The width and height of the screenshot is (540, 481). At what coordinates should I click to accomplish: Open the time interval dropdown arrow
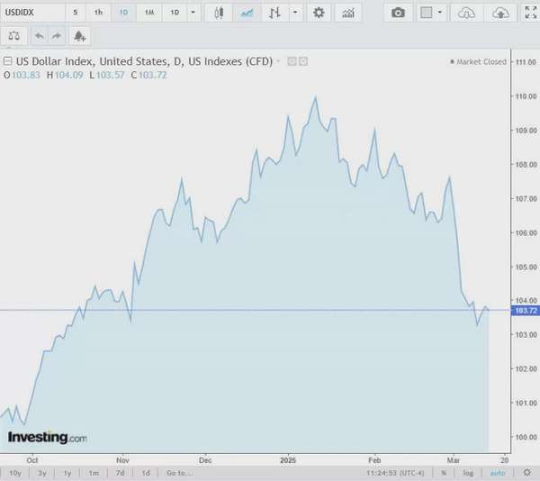(193, 13)
